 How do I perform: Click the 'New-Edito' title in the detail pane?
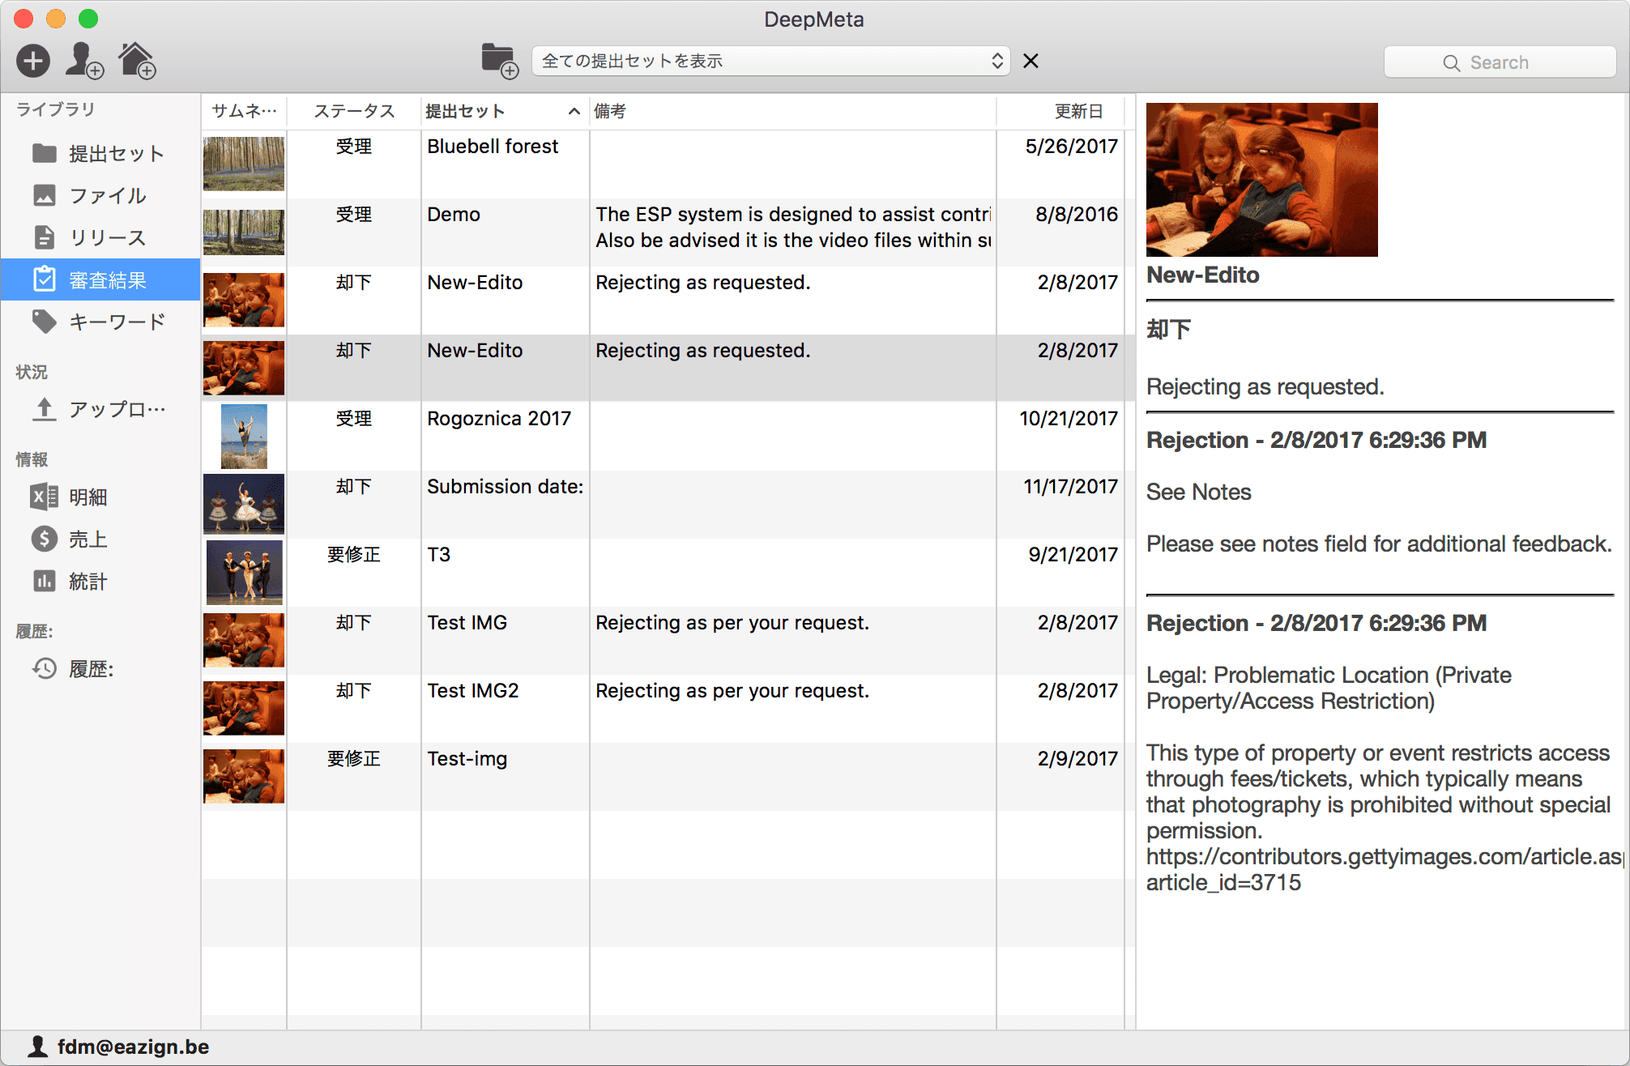[1203, 275]
